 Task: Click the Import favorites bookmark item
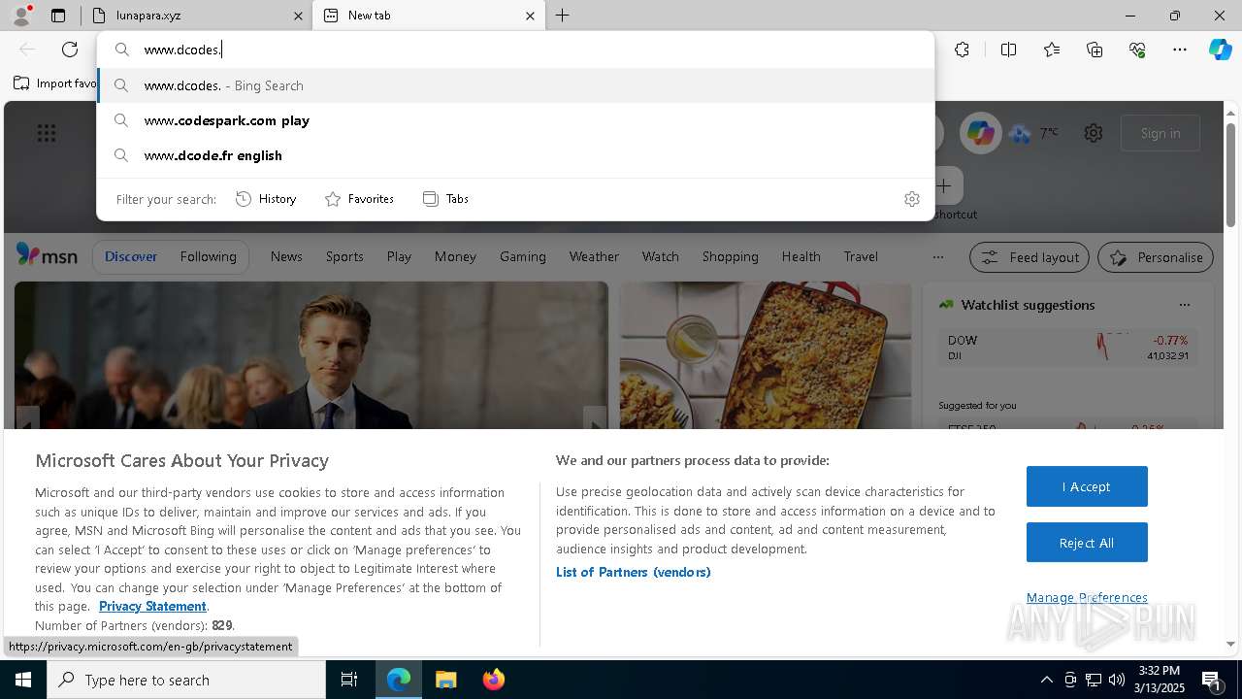click(55, 83)
